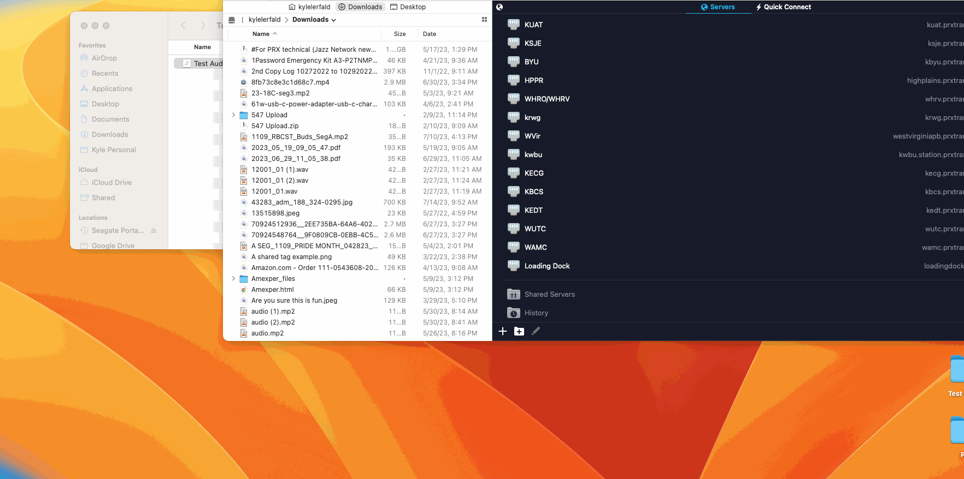
Task: Select the WAMC server icon
Action: pyautogui.click(x=513, y=247)
